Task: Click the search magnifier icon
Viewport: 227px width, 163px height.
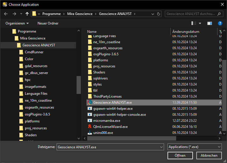Action: [x=219, y=14]
